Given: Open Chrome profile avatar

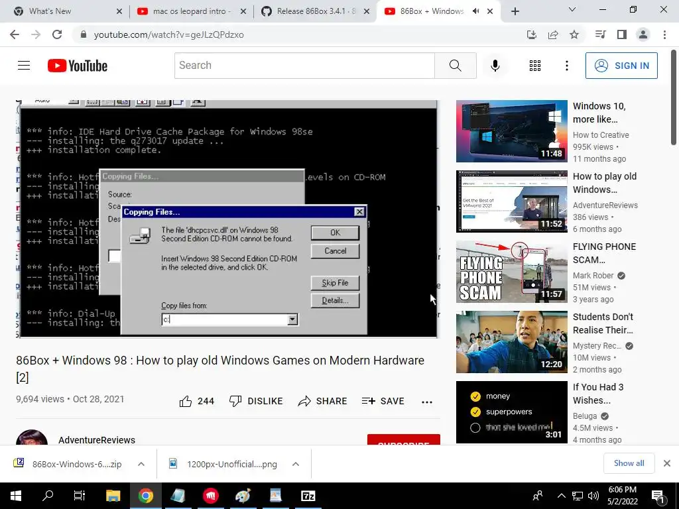Looking at the screenshot, I should coord(643,34).
